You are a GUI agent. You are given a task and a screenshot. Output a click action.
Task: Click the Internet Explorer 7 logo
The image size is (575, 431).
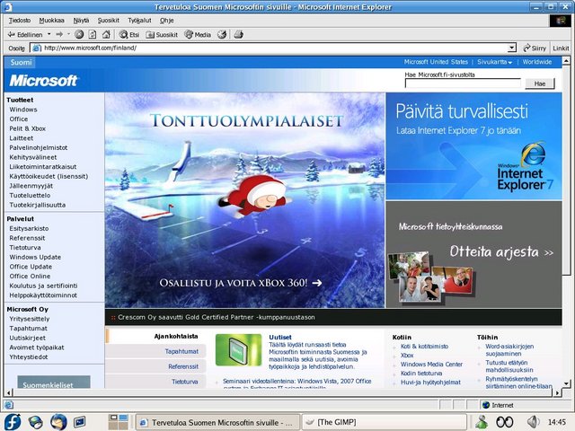click(525, 167)
